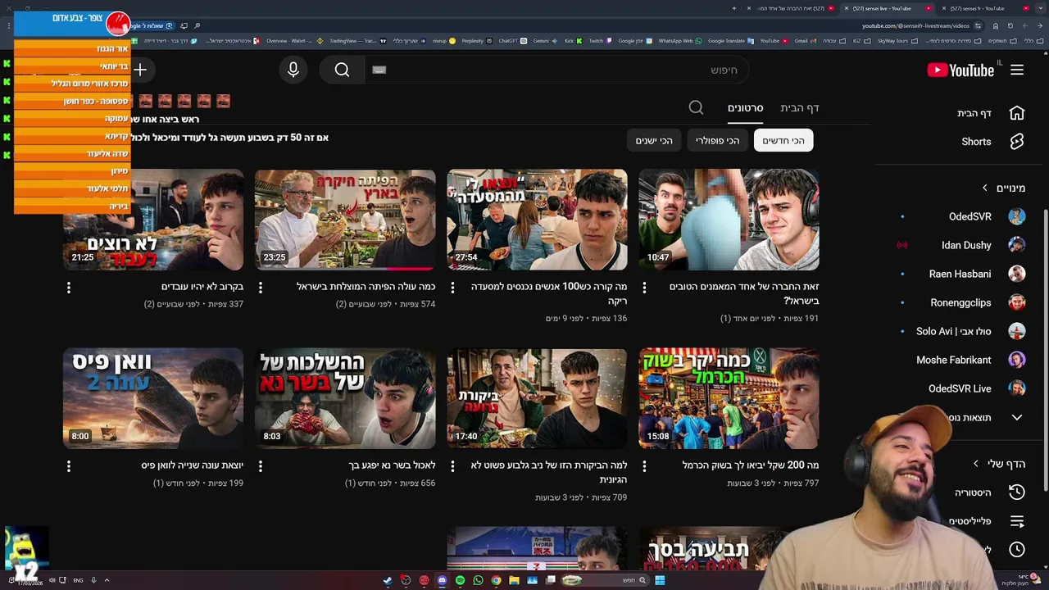This screenshot has height=590, width=1049.
Task: Open Solo Avi subscription link
Action: point(953,331)
